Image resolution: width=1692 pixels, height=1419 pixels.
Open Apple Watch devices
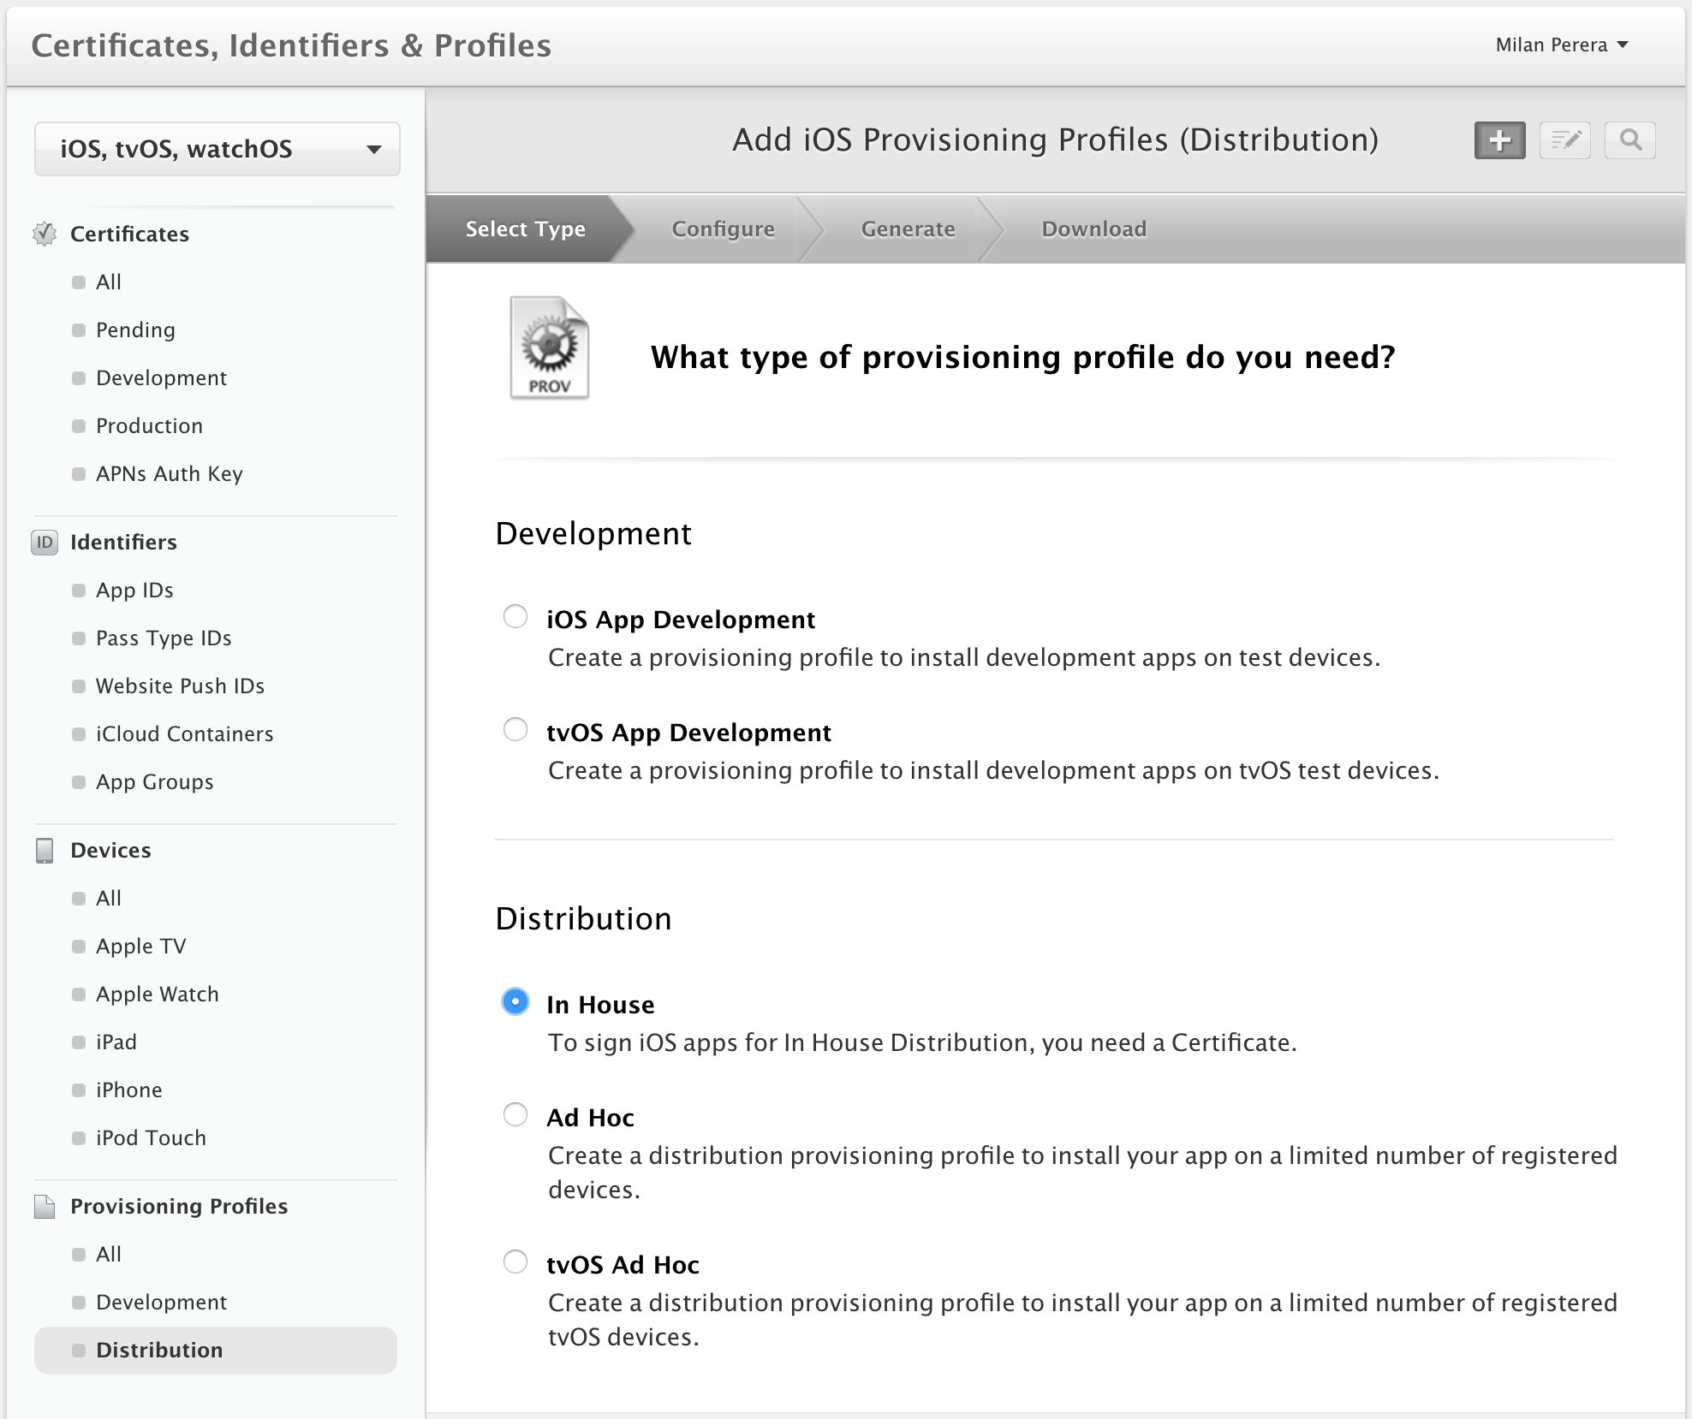[x=157, y=994]
